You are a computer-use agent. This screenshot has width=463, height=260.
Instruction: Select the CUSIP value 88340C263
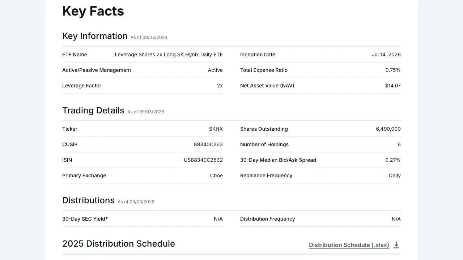pos(208,144)
